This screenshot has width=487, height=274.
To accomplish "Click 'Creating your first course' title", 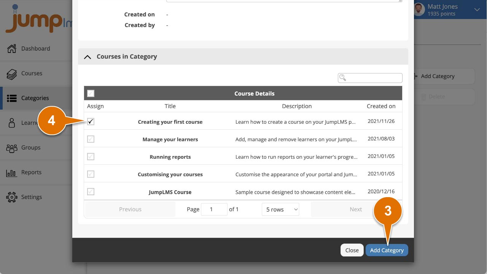I will click(x=170, y=122).
